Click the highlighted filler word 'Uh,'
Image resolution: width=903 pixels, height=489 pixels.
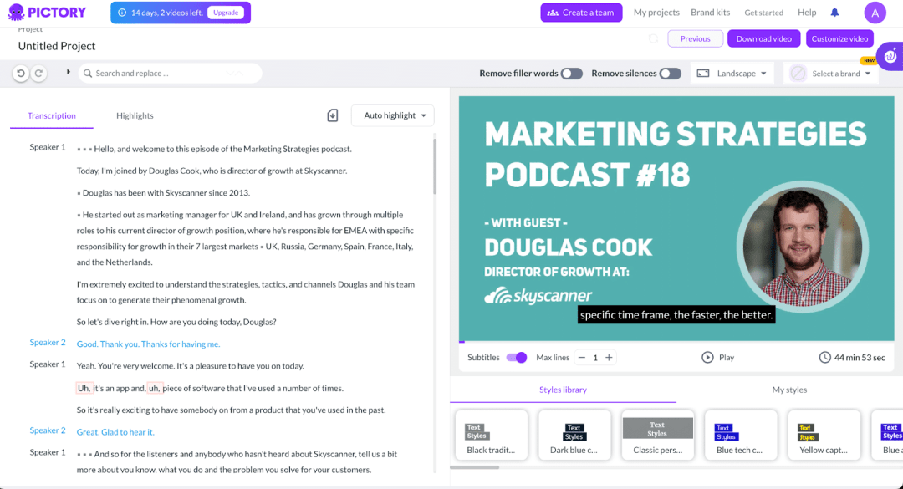(84, 388)
